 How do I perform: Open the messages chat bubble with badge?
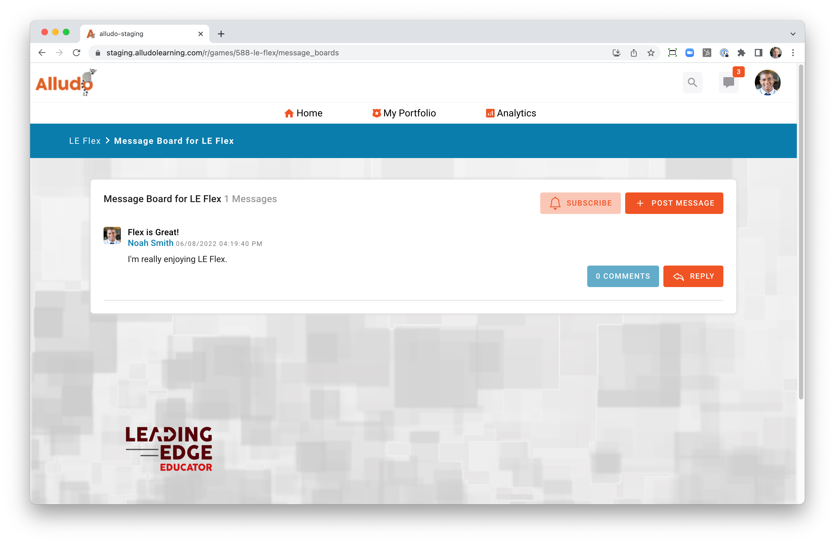(728, 82)
